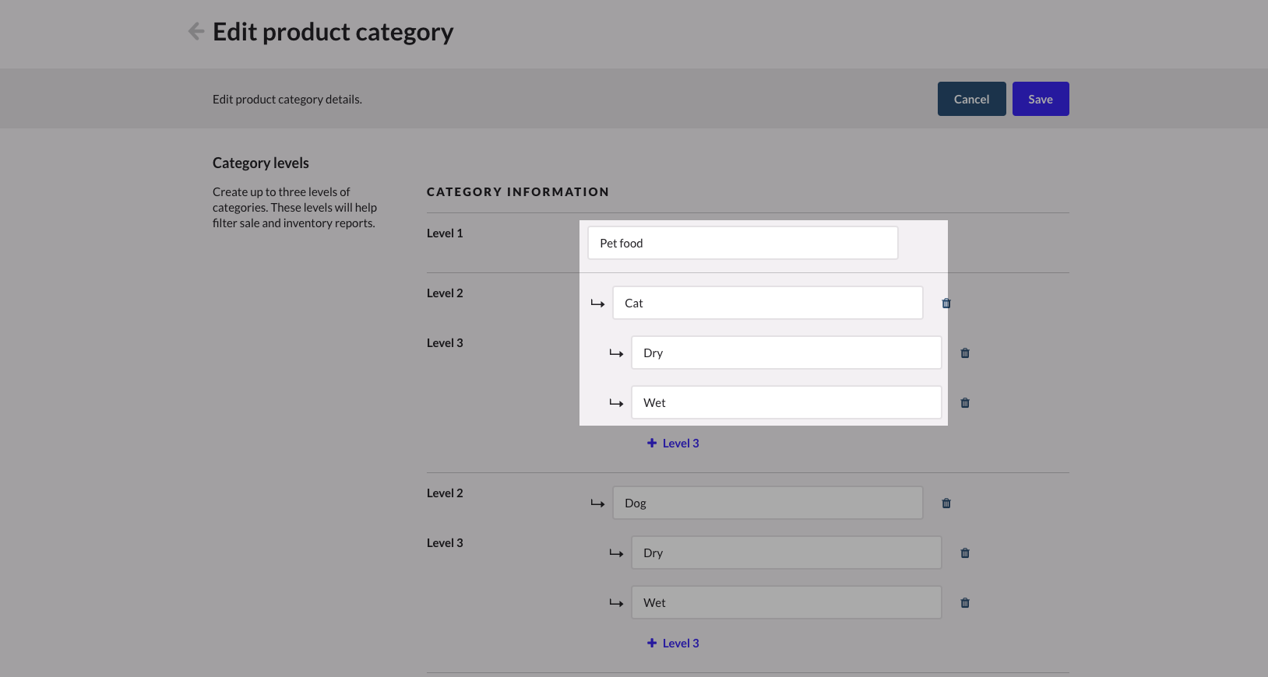This screenshot has width=1268, height=677.
Task: Select the Dry field under Cat
Action: (786, 353)
